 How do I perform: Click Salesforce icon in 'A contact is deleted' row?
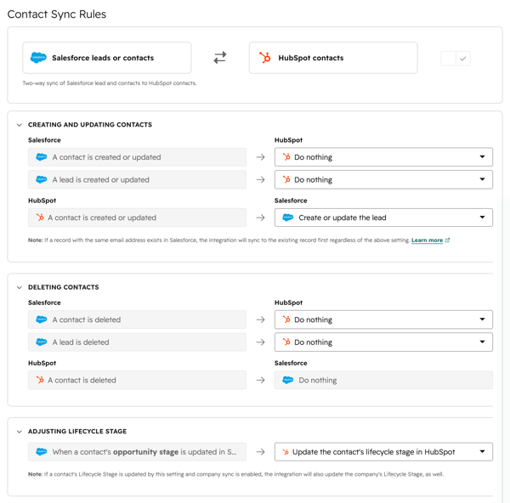[x=42, y=319]
